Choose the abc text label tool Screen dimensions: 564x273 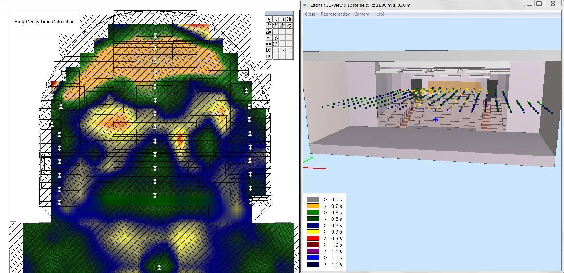click(282, 50)
